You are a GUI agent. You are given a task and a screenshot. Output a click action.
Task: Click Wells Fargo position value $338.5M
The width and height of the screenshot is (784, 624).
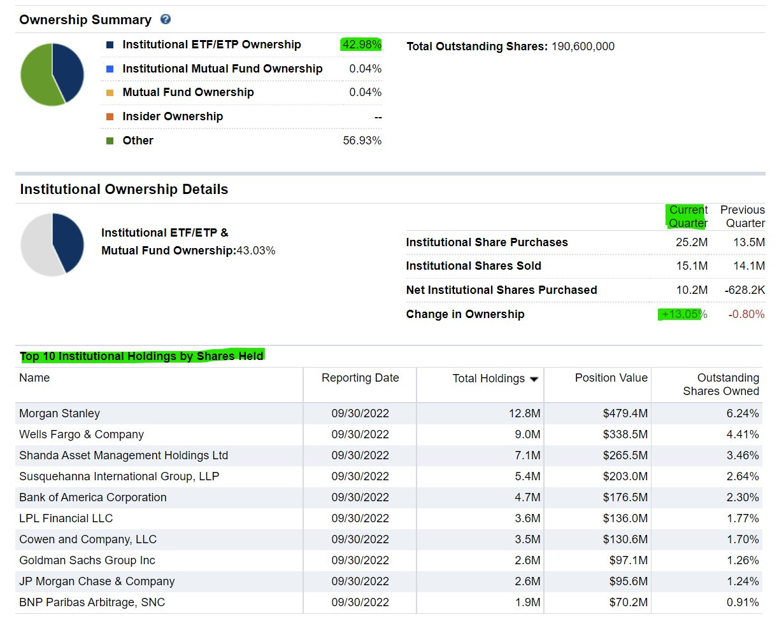click(x=625, y=434)
